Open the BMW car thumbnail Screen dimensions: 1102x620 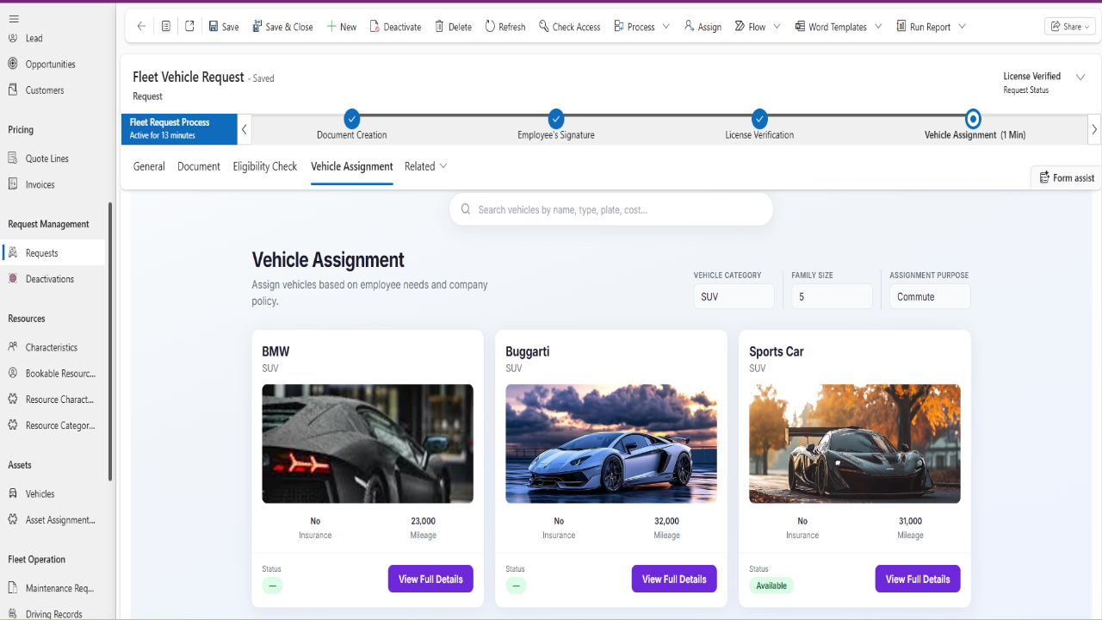tap(368, 443)
